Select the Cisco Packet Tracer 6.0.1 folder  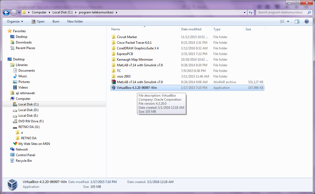click(x=134, y=43)
